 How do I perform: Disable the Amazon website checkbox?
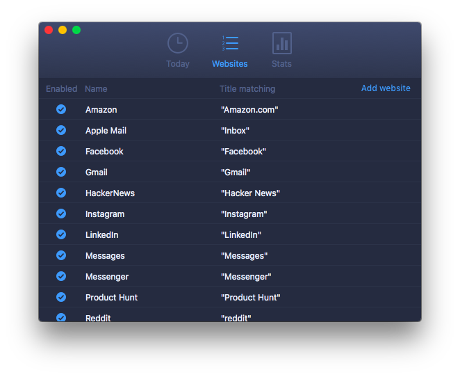click(61, 109)
